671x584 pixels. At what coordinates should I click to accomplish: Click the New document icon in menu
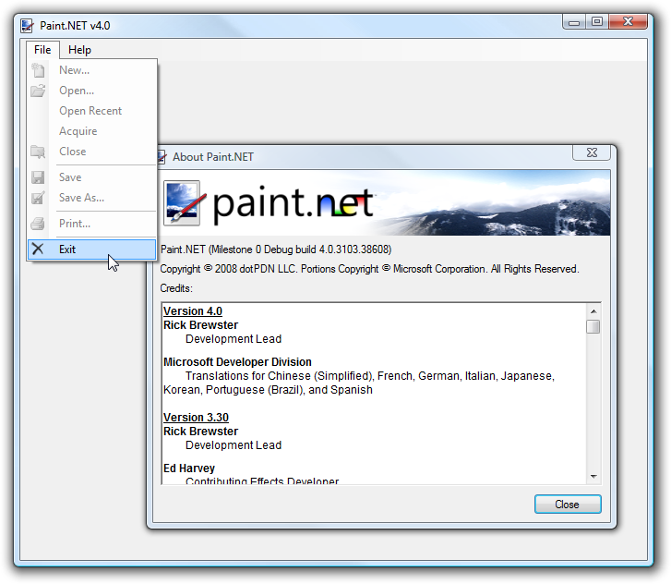click(x=38, y=70)
